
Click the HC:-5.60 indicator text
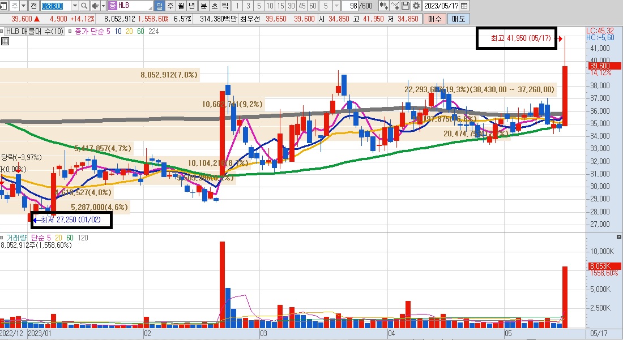point(600,37)
